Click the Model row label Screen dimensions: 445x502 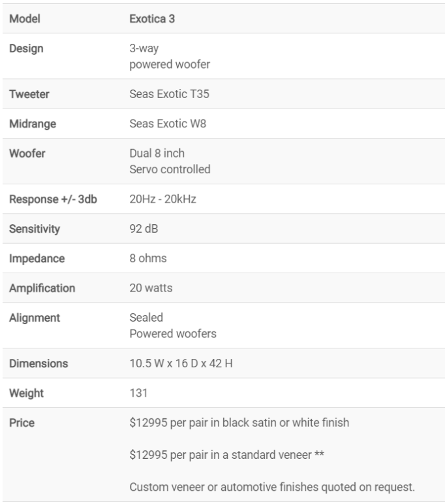[25, 19]
